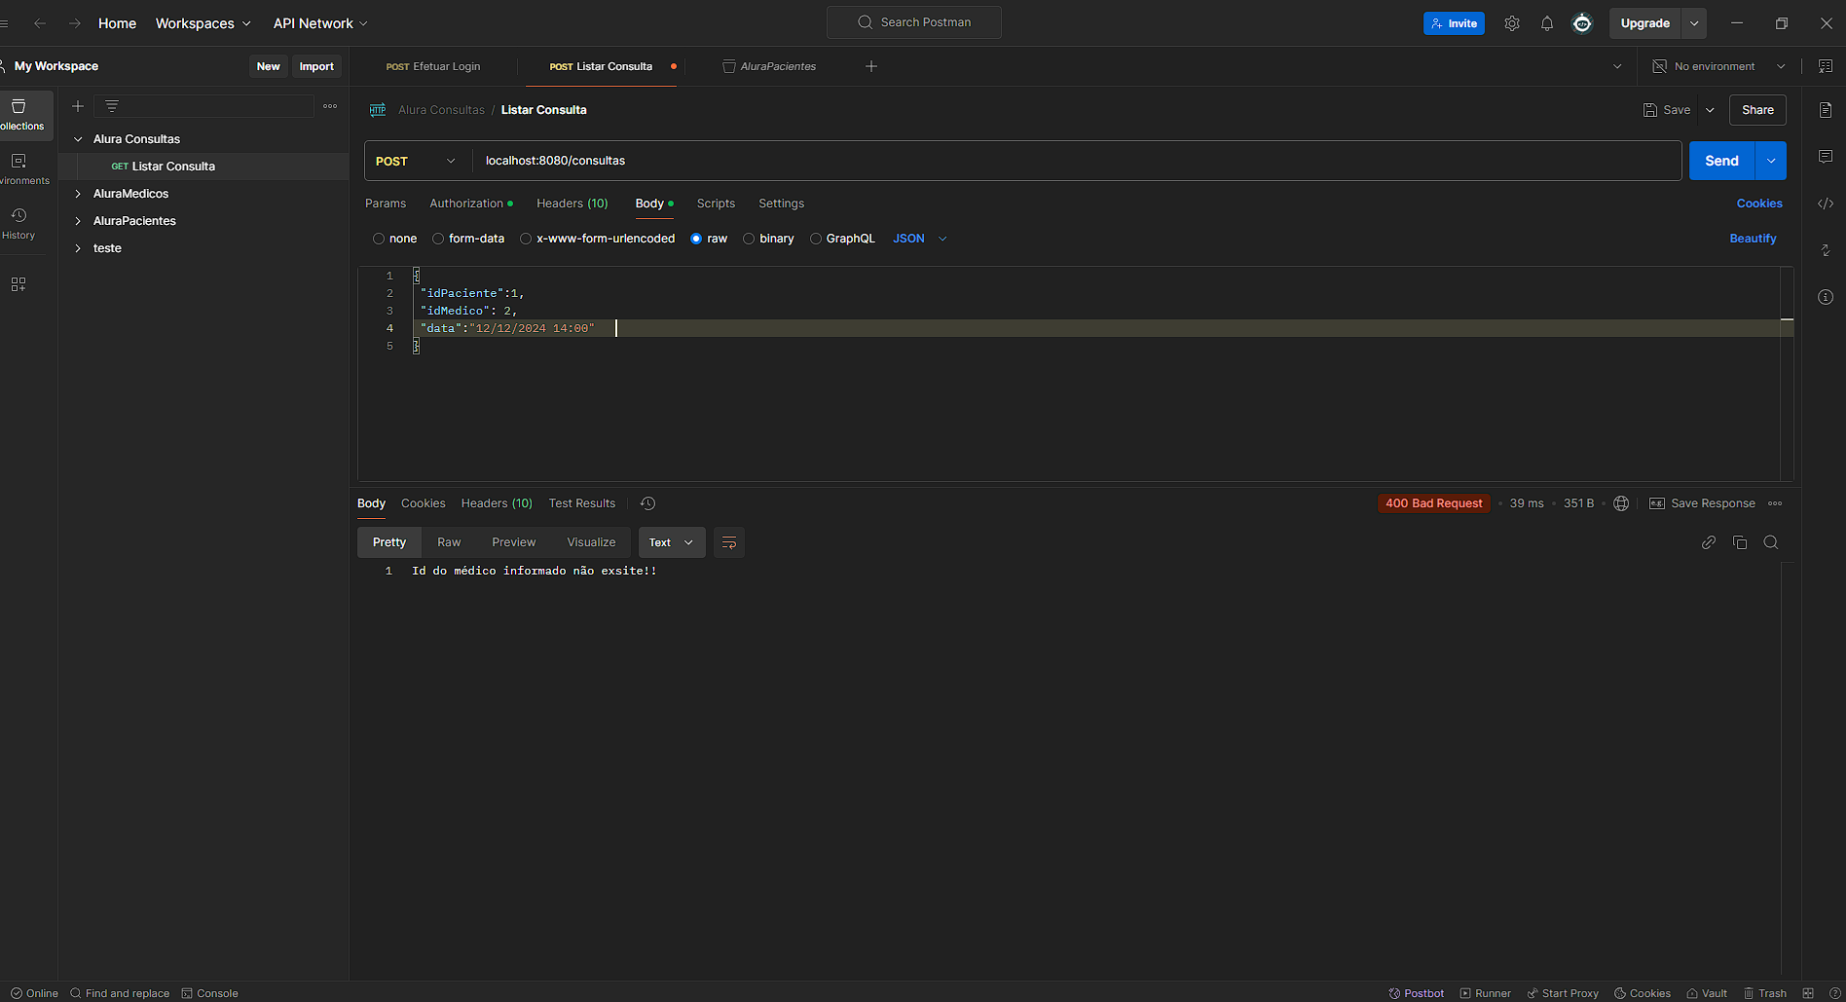Expand the AluraMedicos collection
This screenshot has width=1846, height=1002.
coord(78,194)
